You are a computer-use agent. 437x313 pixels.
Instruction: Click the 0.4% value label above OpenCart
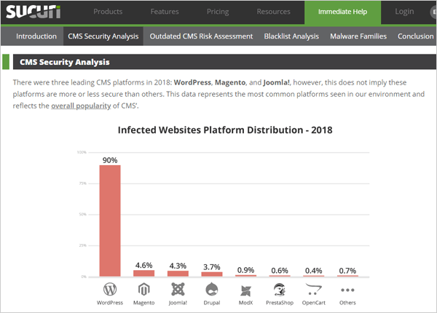313,270
